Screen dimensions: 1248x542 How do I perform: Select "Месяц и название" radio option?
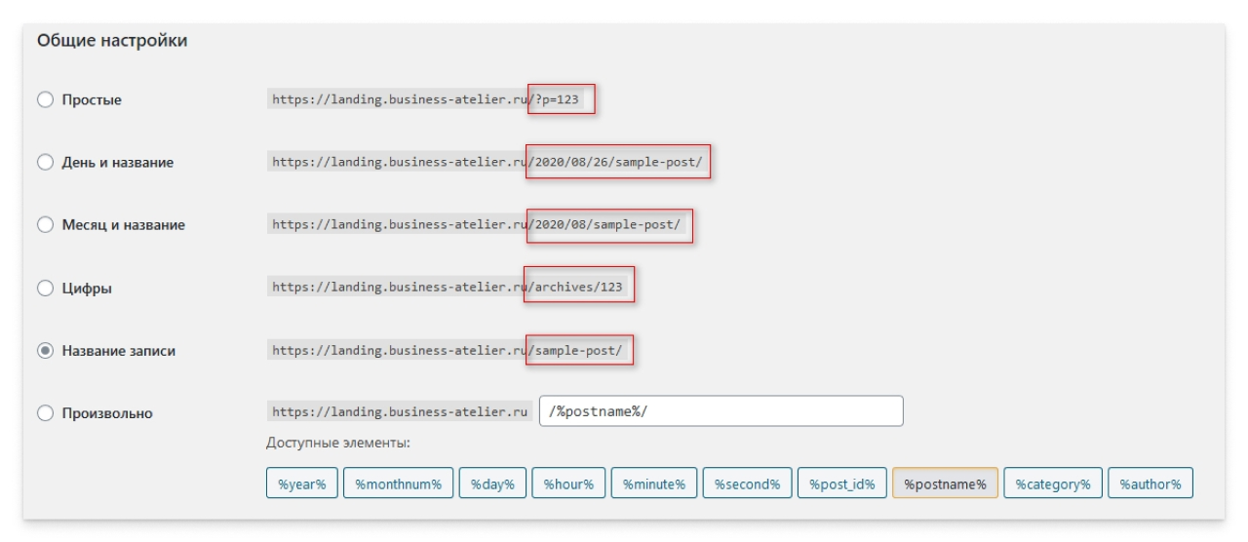click(45, 225)
